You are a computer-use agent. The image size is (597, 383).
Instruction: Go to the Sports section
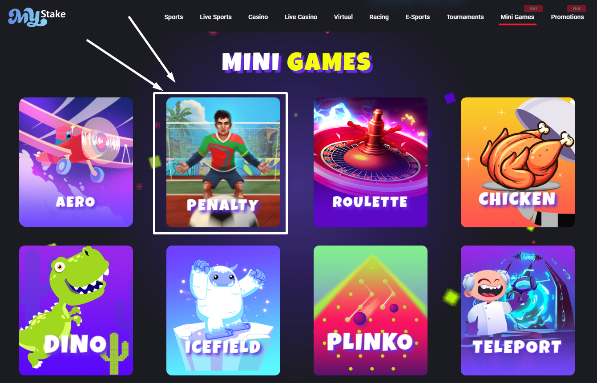click(x=173, y=17)
